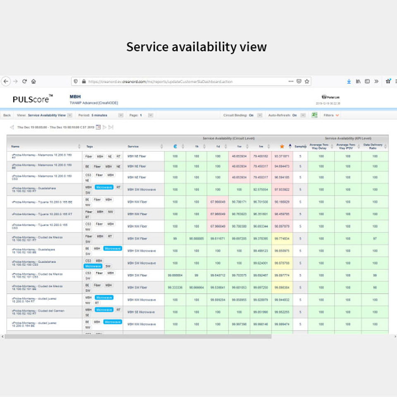This screenshot has height=397, width=397.
Task: Click the Average Two-Way Delay header
Action: [319, 146]
